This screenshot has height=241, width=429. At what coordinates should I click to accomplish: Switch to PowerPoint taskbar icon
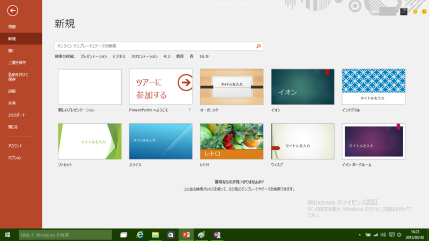tap(186, 235)
